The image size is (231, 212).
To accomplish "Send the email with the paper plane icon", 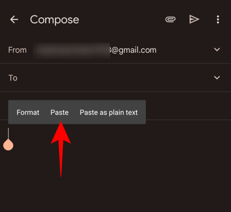I will (194, 19).
